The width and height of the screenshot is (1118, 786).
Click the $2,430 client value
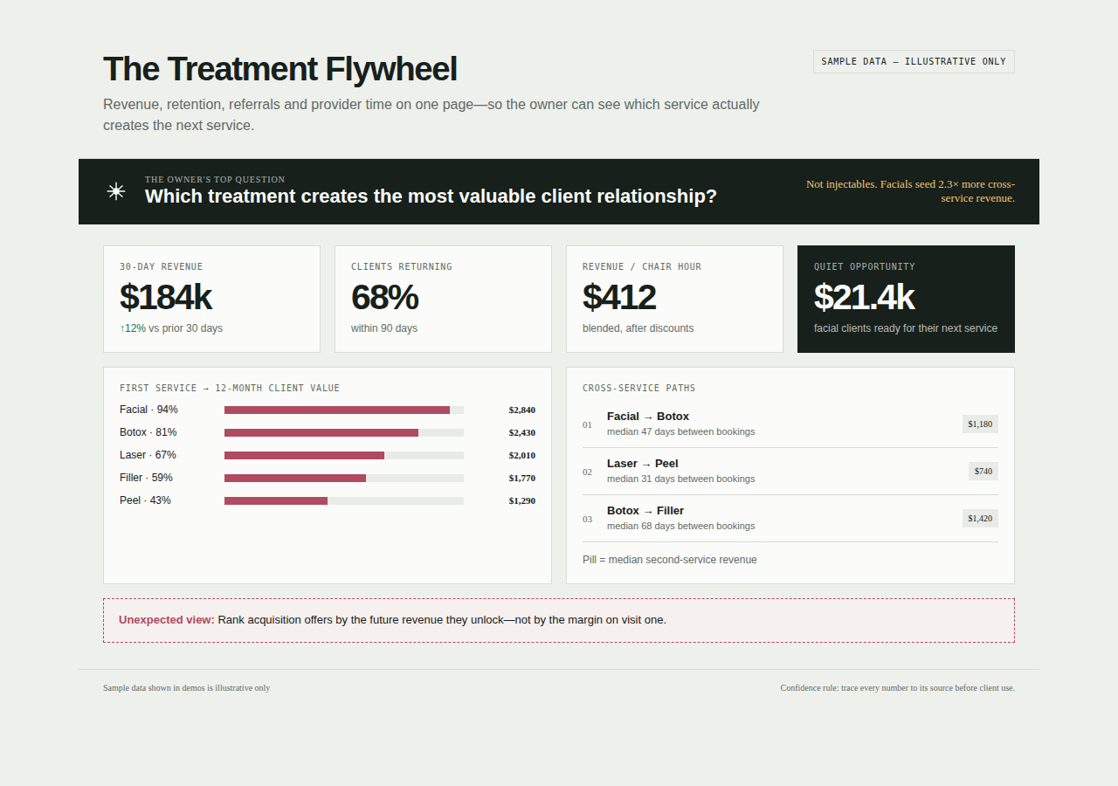[x=522, y=432]
